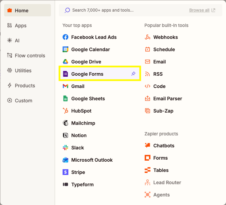This screenshot has height=205, width=226.
Task: Pick the Google Drive icon
Action: pyautogui.click(x=65, y=62)
